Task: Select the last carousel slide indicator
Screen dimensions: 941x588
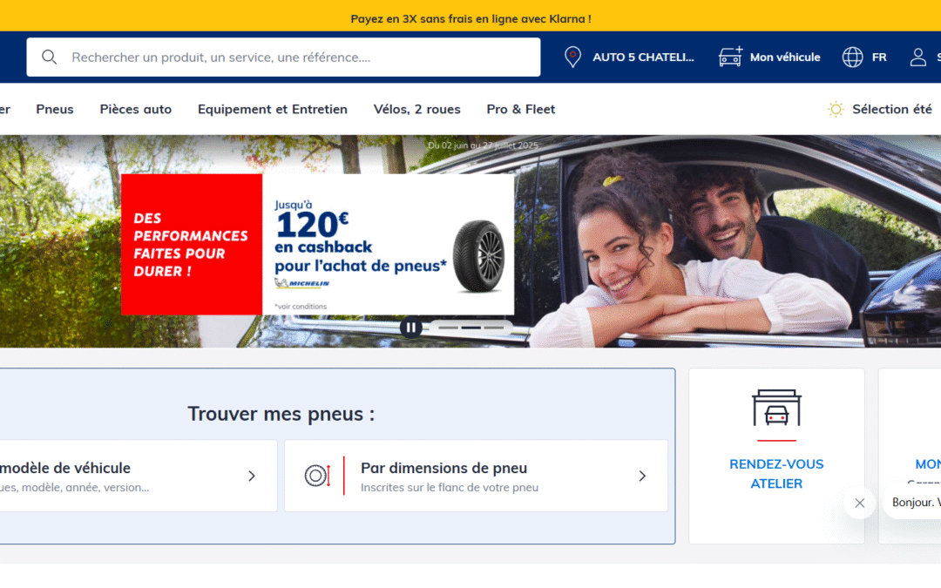Action: coord(494,328)
